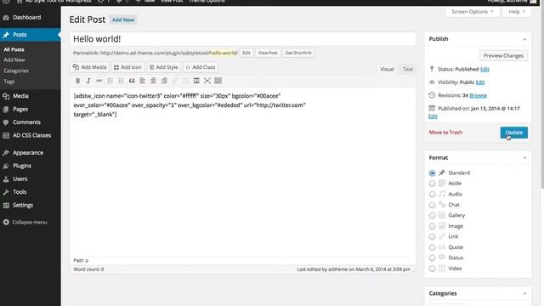Align text right
Screen dimensions: 544x306
164,81
